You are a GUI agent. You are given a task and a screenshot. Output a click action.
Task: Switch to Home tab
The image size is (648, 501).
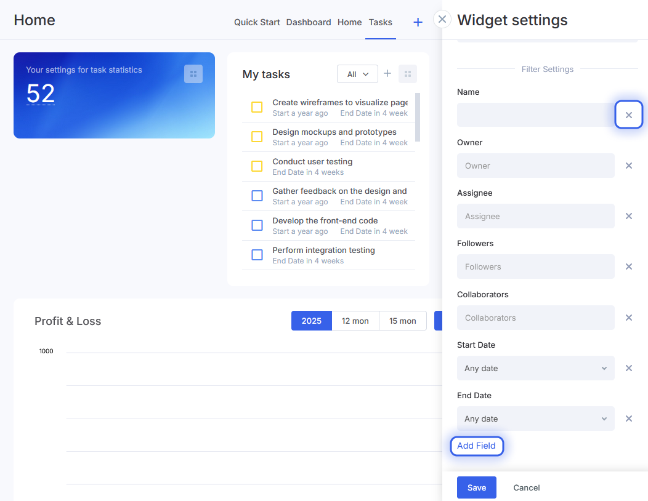[349, 22]
